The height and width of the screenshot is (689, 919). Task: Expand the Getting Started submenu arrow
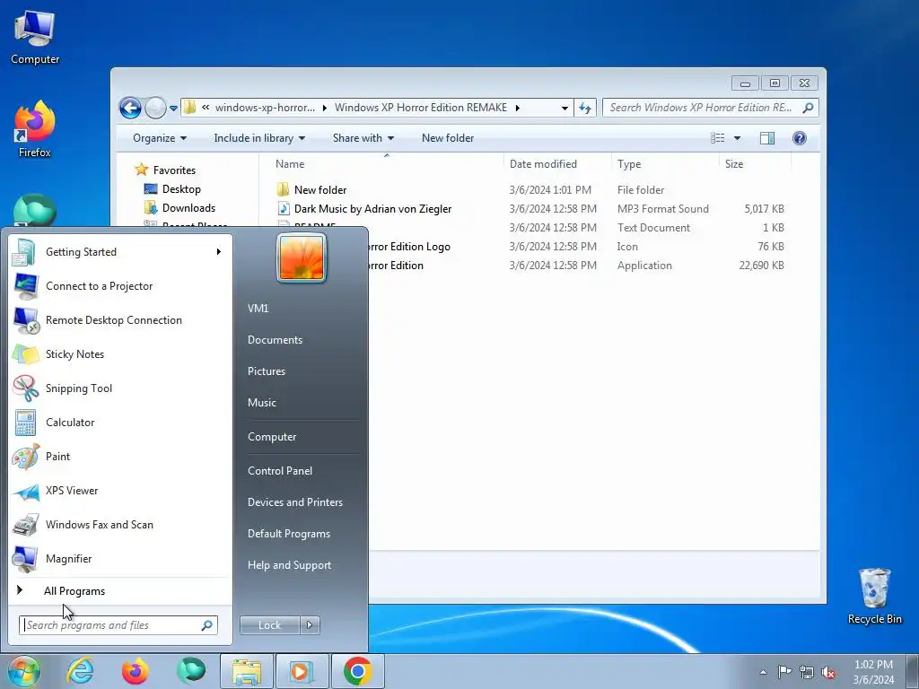tap(218, 252)
